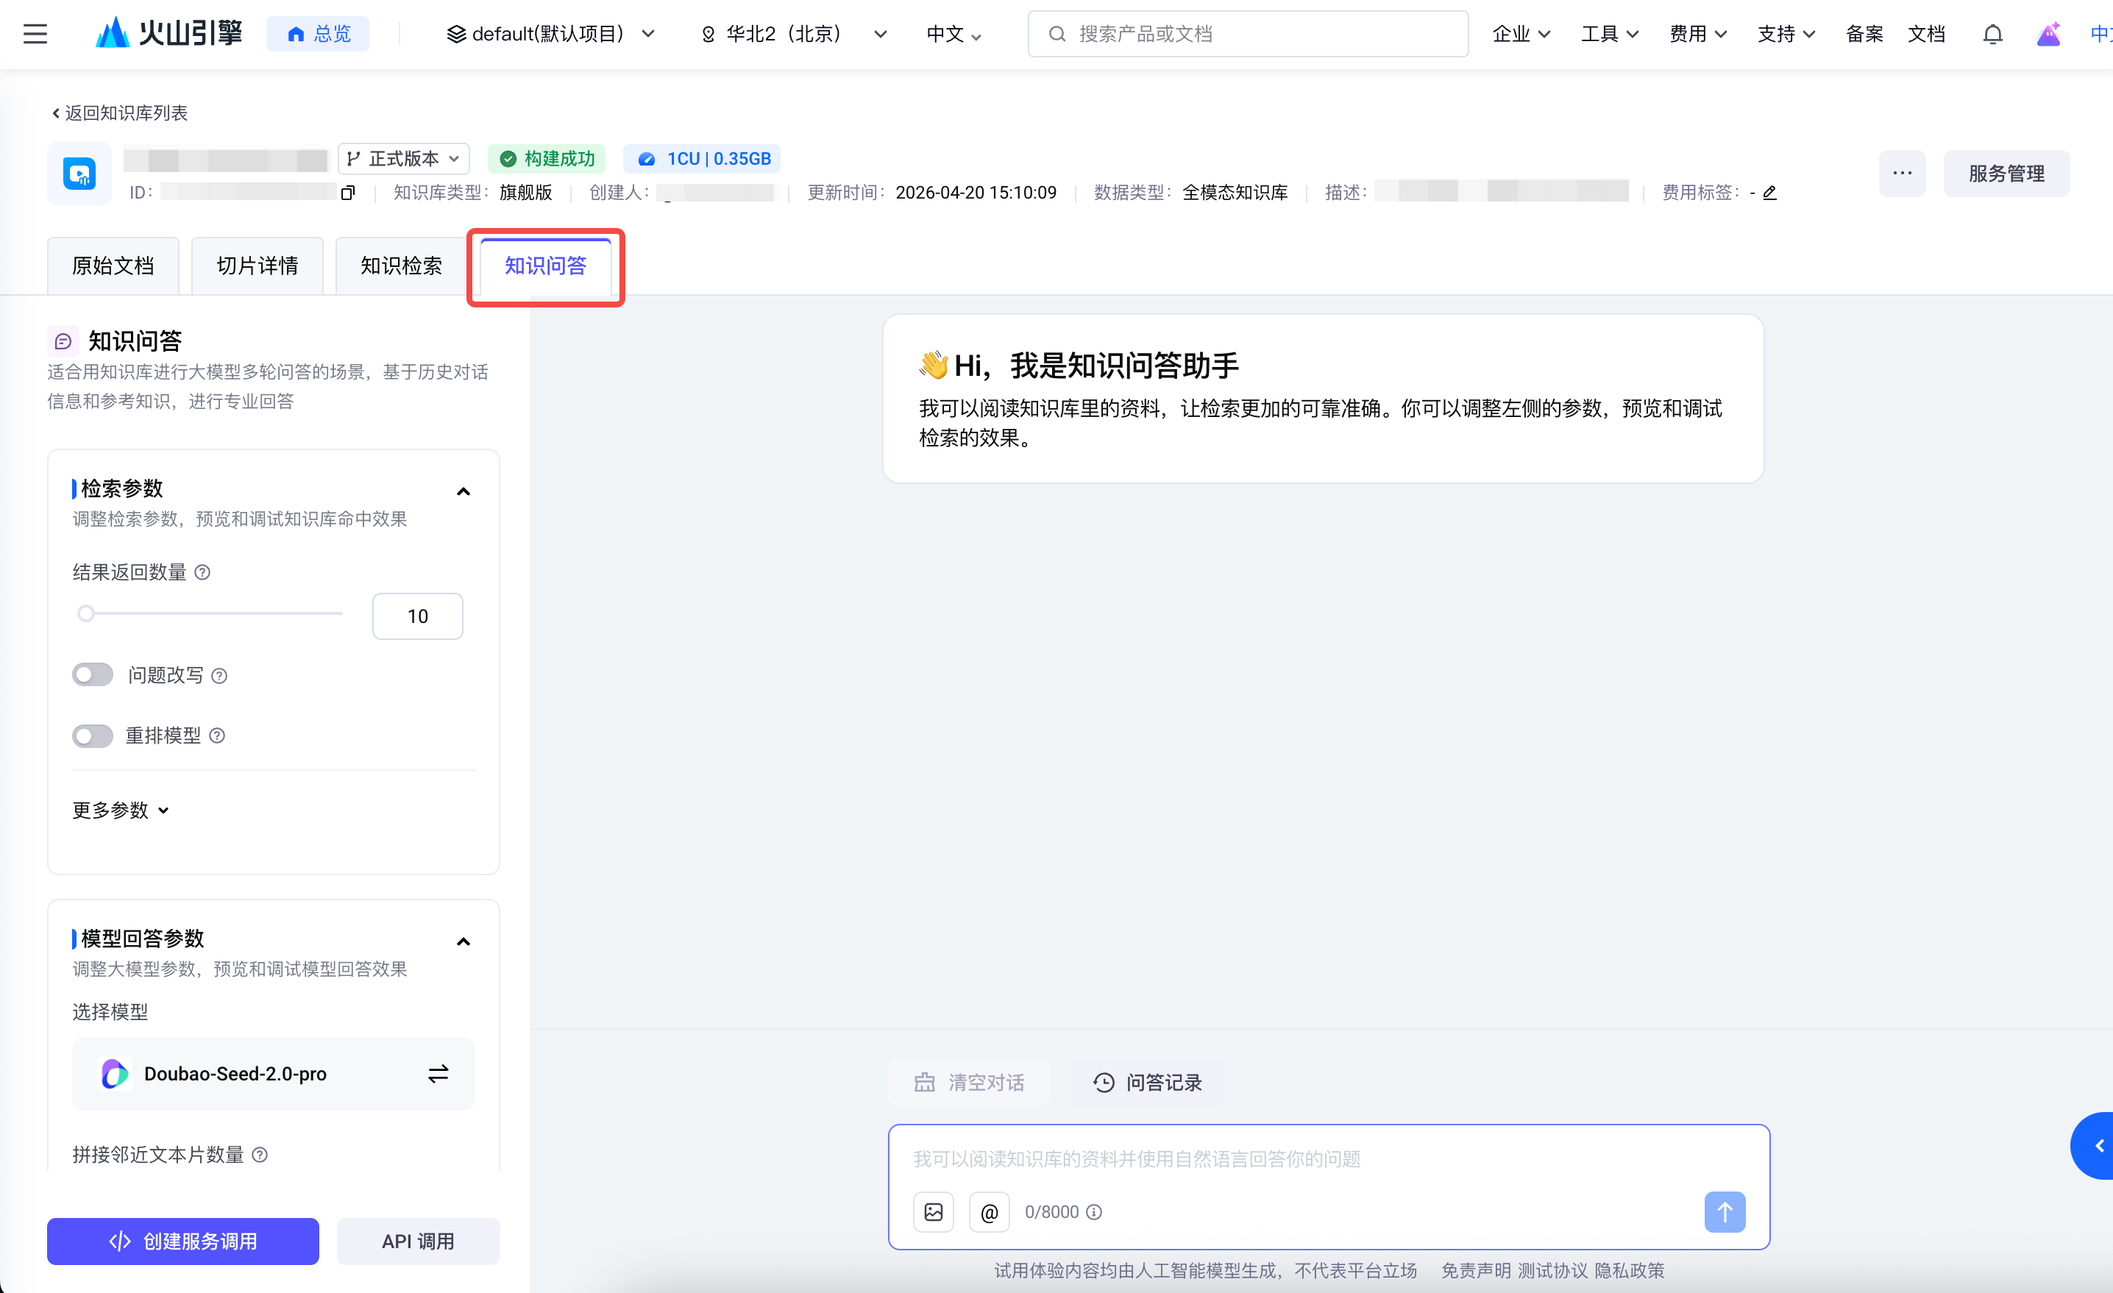Click the 创建服务调用 button
This screenshot has width=2113, height=1293.
click(182, 1241)
